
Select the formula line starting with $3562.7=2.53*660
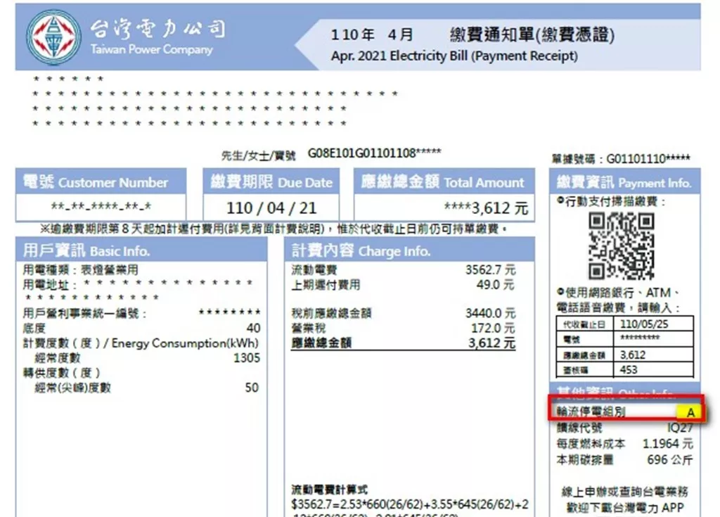click(410, 504)
